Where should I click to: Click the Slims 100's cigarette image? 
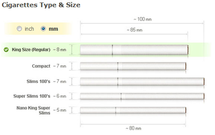(142, 81)
